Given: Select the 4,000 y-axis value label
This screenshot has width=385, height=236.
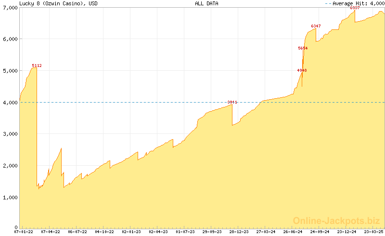Looking at the screenshot, I should tap(9, 102).
